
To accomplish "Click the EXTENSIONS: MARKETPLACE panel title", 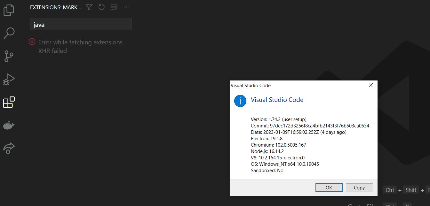I will click(55, 7).
